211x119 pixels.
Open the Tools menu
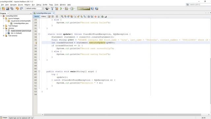coord(56,5)
